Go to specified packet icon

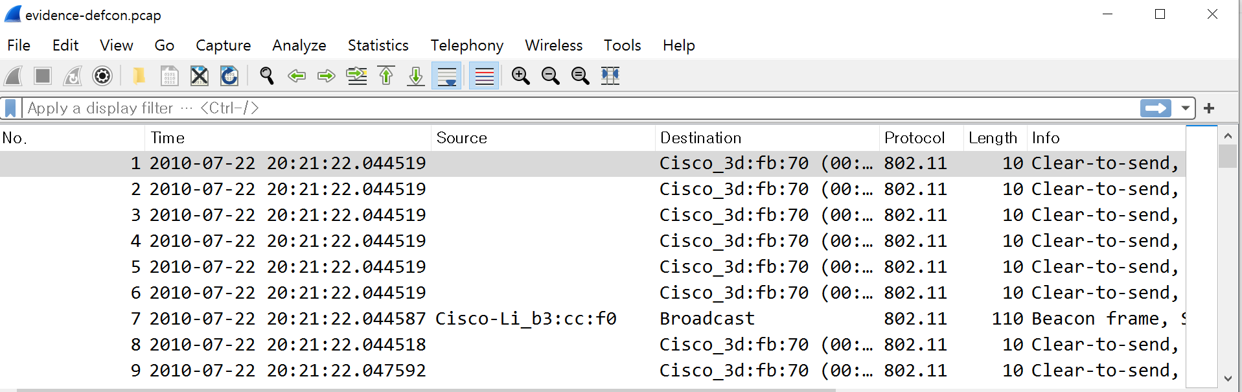[x=356, y=76]
